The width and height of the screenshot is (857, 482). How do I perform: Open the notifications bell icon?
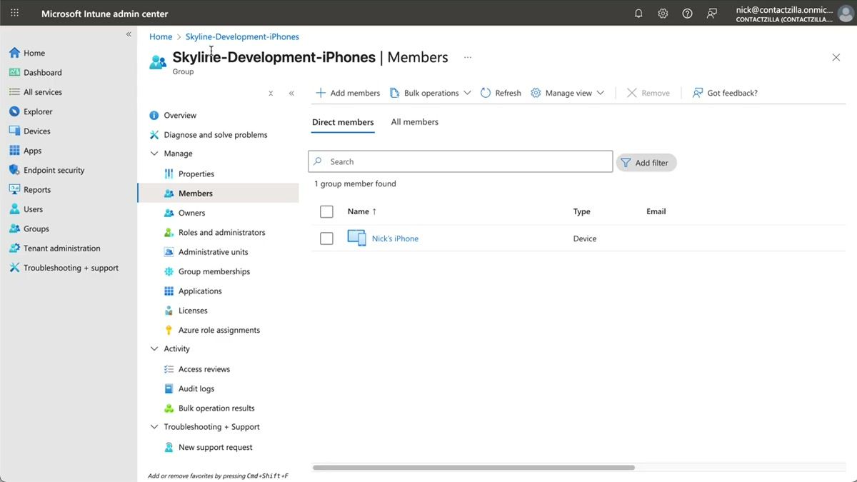point(638,13)
